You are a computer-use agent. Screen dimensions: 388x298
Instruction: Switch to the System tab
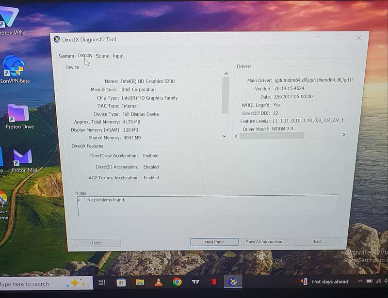(x=66, y=56)
